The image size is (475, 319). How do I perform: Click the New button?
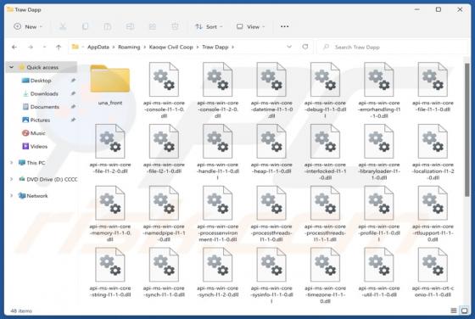coord(28,26)
